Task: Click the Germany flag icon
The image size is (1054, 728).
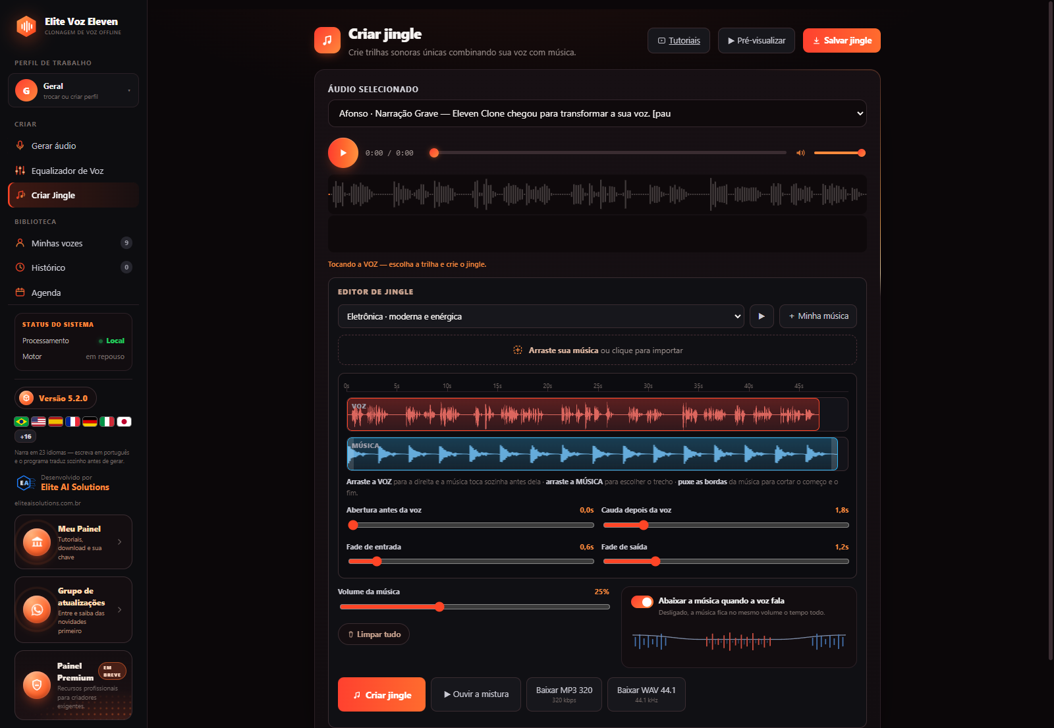Action: (x=90, y=422)
